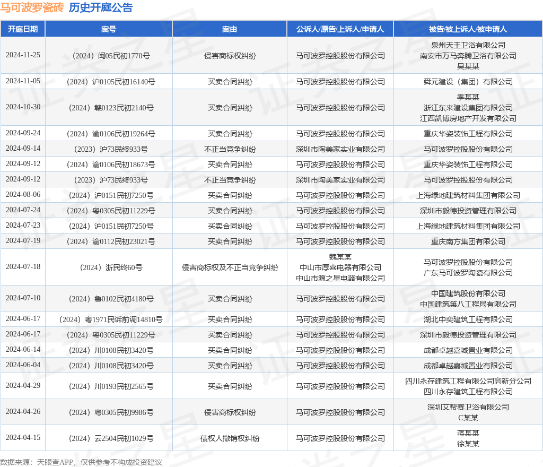Click plaintiff 中山市源之星电器有限公司
Viewport: 543px width, 467px height.
click(340, 278)
